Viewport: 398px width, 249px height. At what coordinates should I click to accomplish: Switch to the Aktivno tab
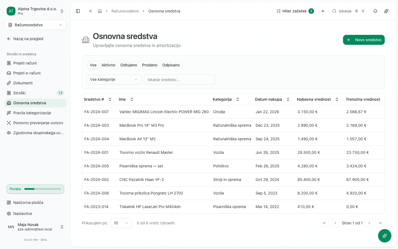108,65
